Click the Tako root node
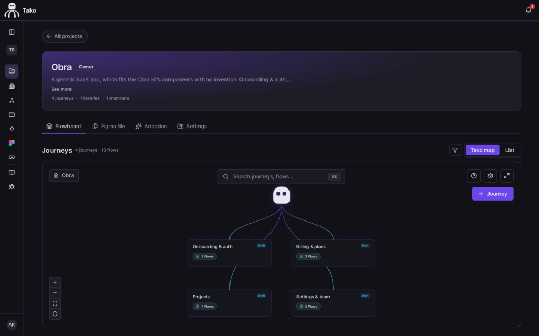The image size is (539, 336). (282, 195)
